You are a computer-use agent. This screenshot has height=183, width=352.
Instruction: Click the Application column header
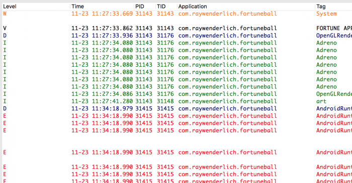(193, 7)
